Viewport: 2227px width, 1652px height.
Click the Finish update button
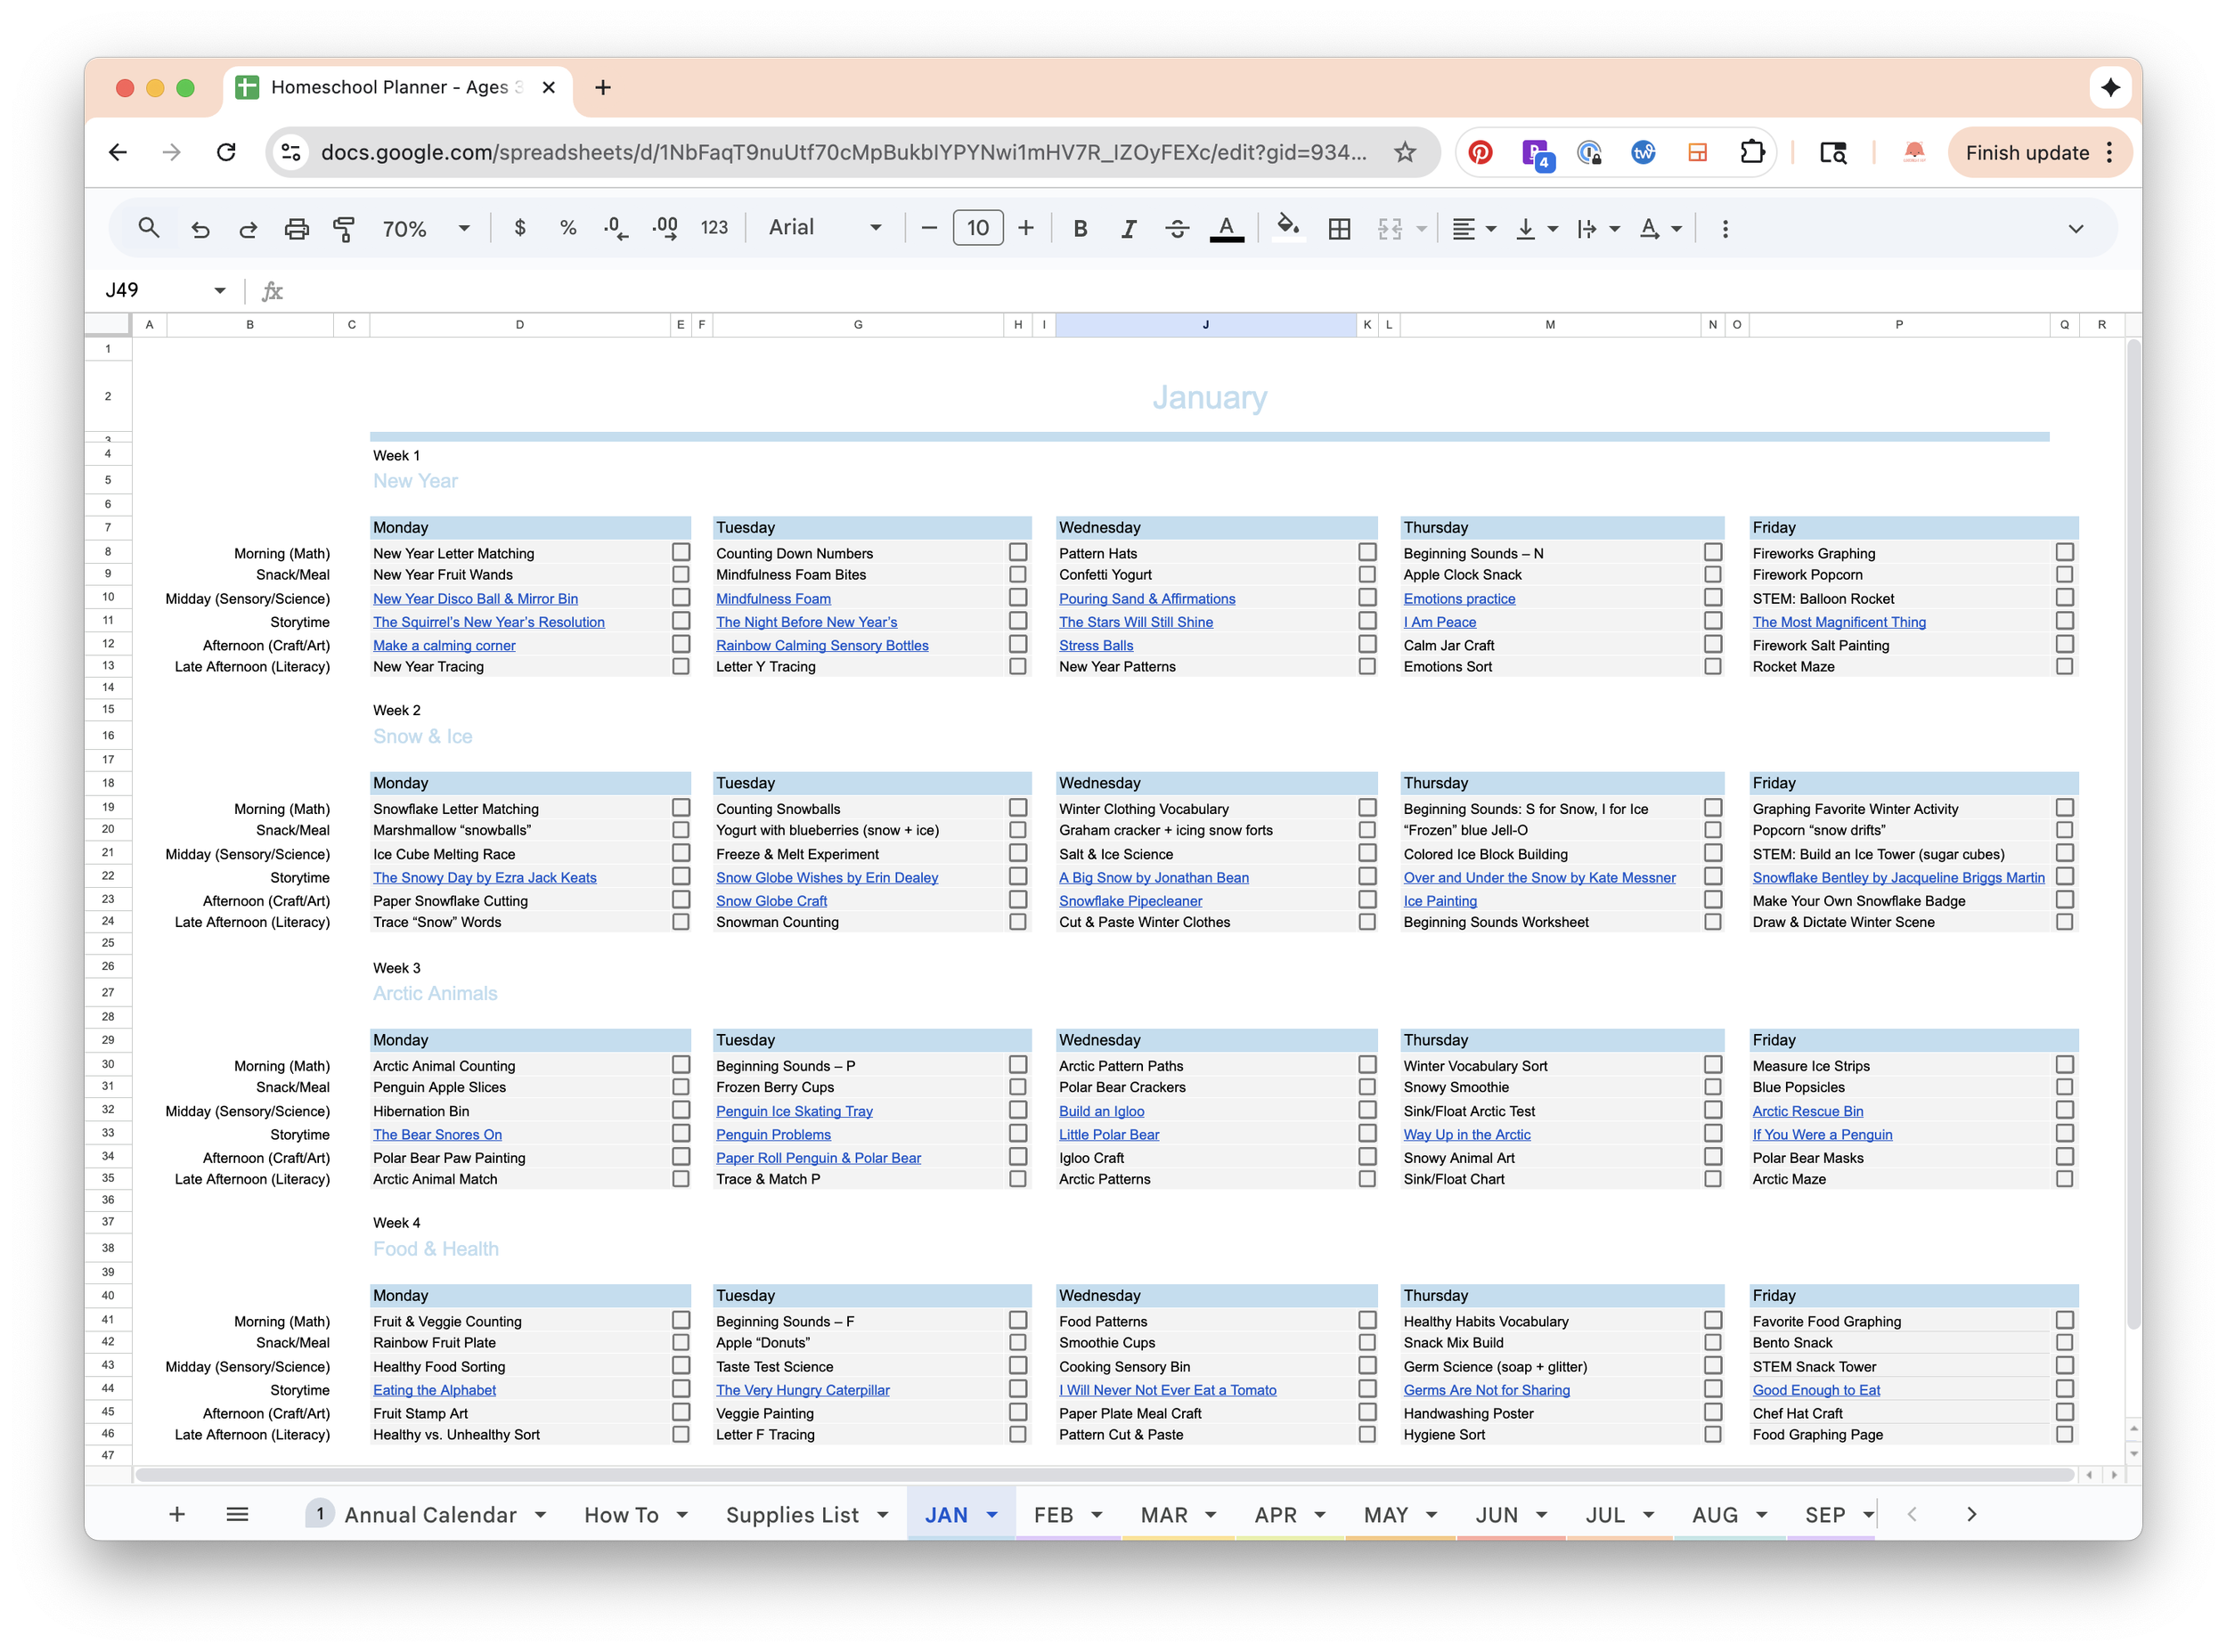coord(2026,152)
